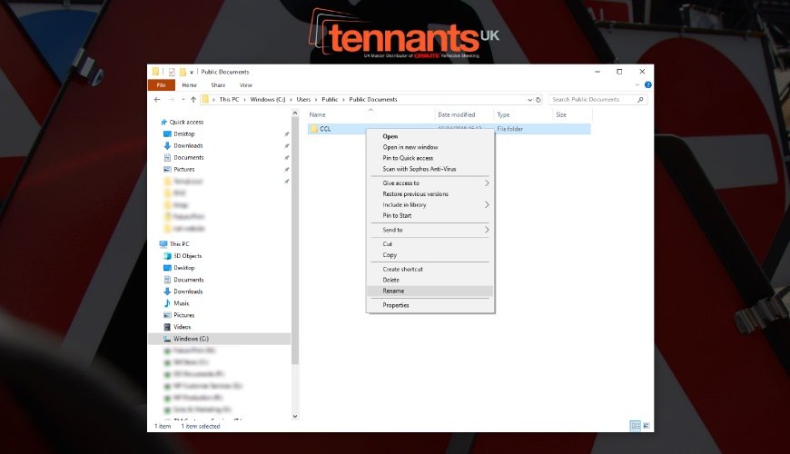Open the Share ribbon tab
This screenshot has width=790, height=454.
(218, 85)
